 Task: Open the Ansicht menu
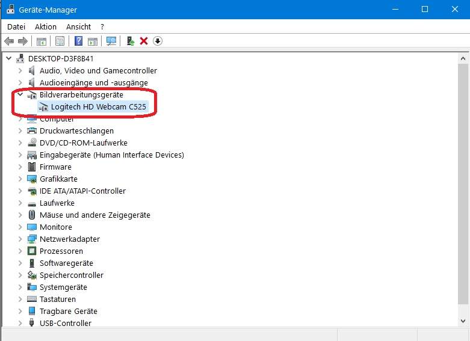coord(78,26)
